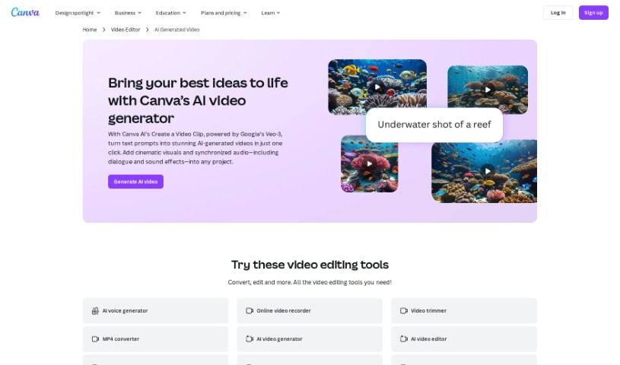Go to Home breadcrumb link
Image resolution: width=620 pixels, height=365 pixels.
coord(90,30)
